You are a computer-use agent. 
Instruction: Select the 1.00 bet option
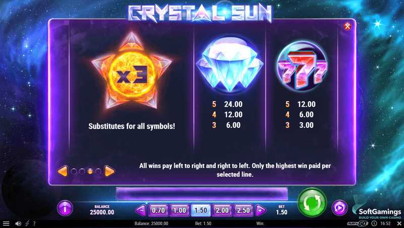coord(179,210)
